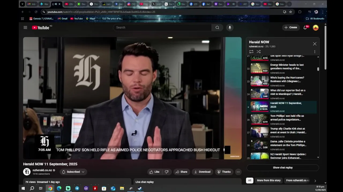Bookmark this page with star icon
This screenshot has width=343, height=192.
[x=290, y=12]
